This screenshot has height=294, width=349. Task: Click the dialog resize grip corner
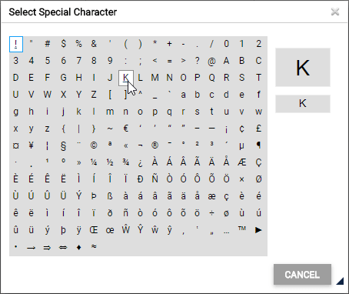click(x=340, y=281)
